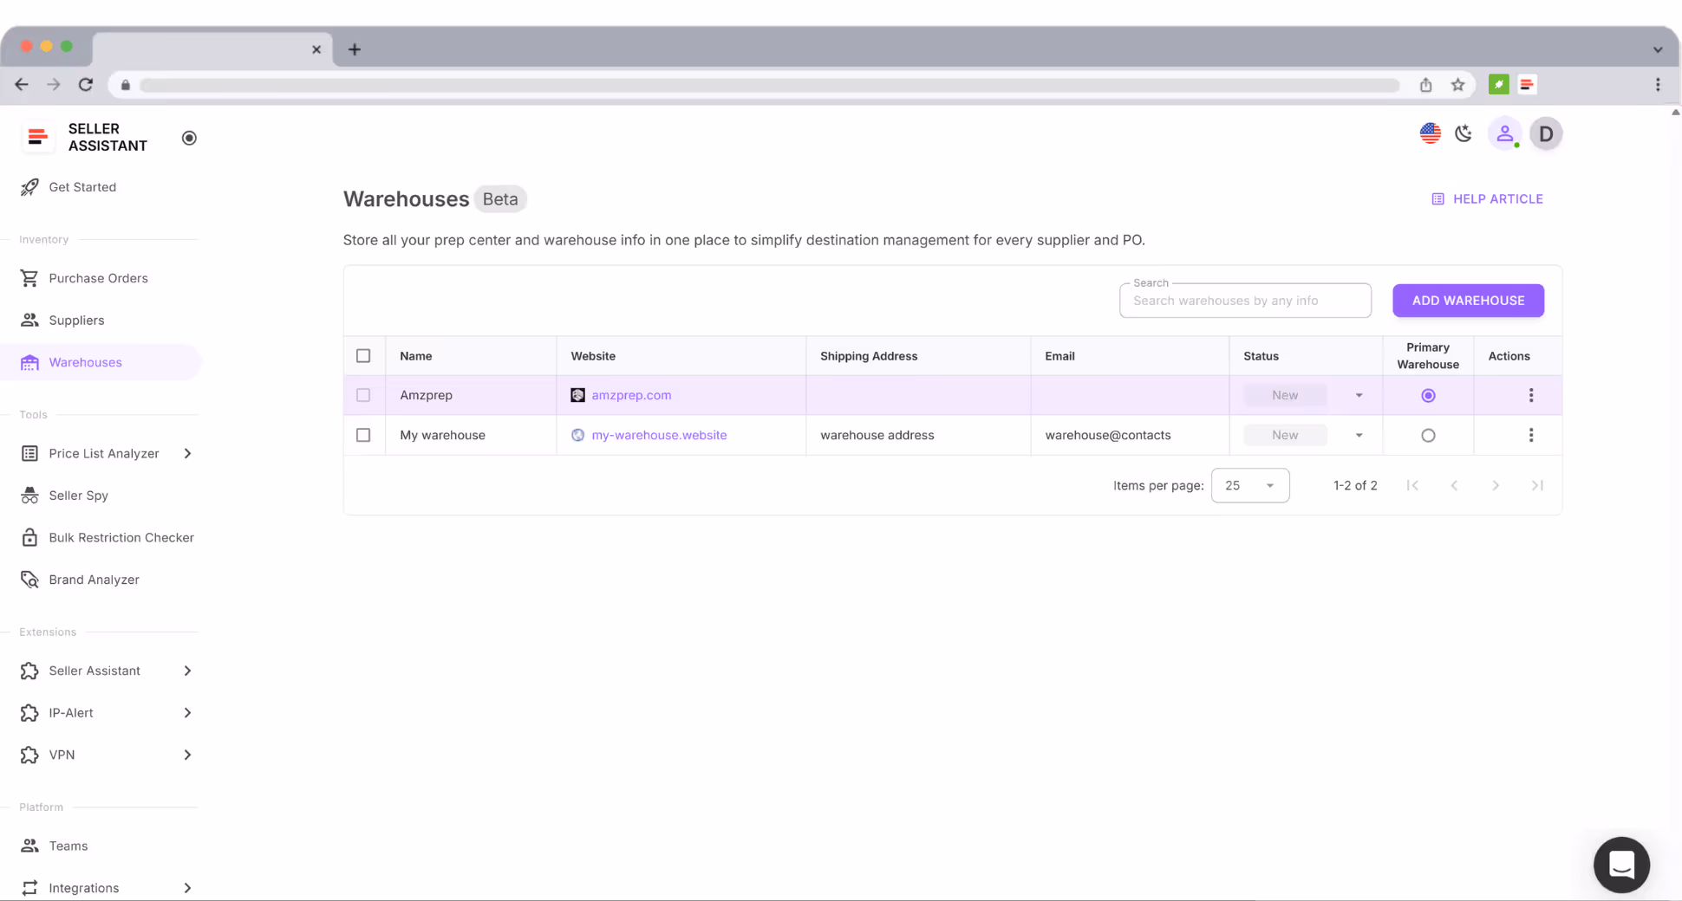Expand the Integrations menu item
1682x901 pixels.
point(84,887)
